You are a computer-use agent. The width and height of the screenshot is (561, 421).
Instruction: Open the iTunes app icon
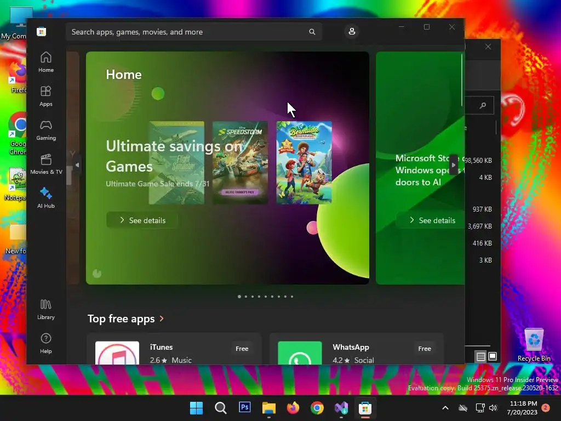click(x=117, y=353)
